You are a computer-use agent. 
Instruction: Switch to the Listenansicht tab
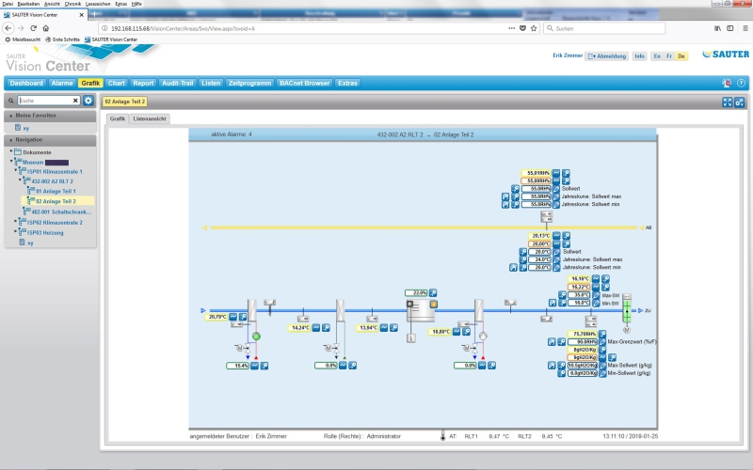(150, 119)
